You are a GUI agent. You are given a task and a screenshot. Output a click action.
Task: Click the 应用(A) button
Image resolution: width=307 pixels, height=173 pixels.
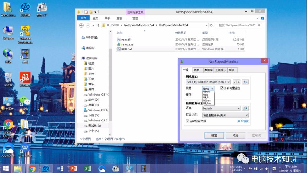(256, 135)
